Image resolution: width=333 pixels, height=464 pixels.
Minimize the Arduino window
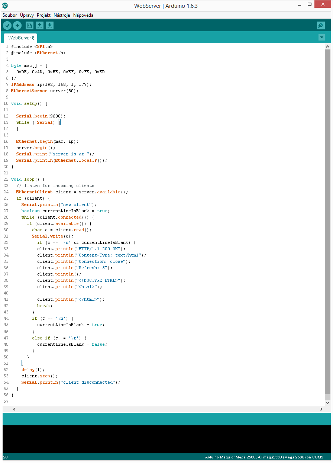(x=299, y=5)
